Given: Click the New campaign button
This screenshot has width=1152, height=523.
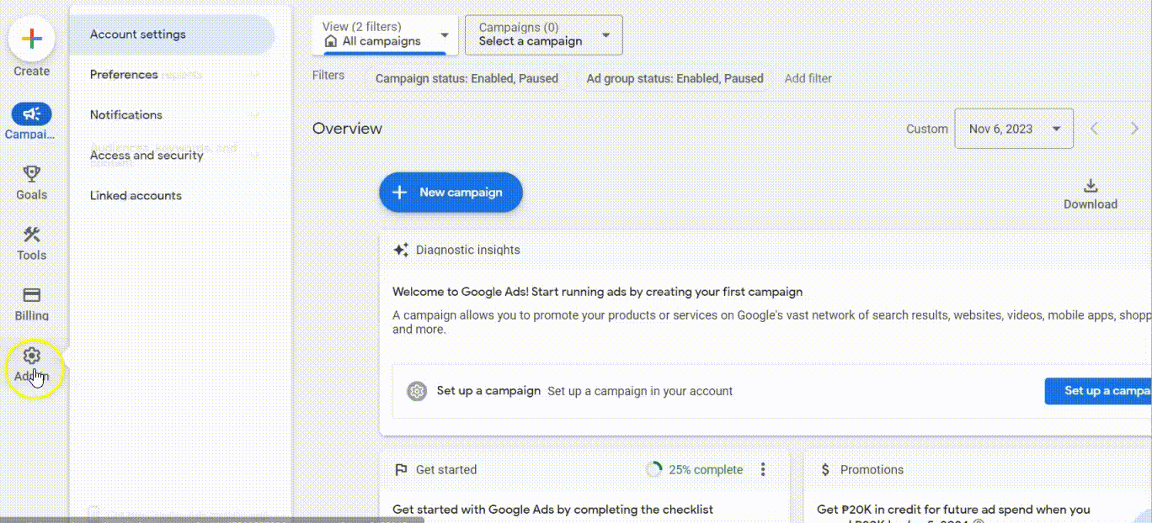Looking at the screenshot, I should [451, 193].
